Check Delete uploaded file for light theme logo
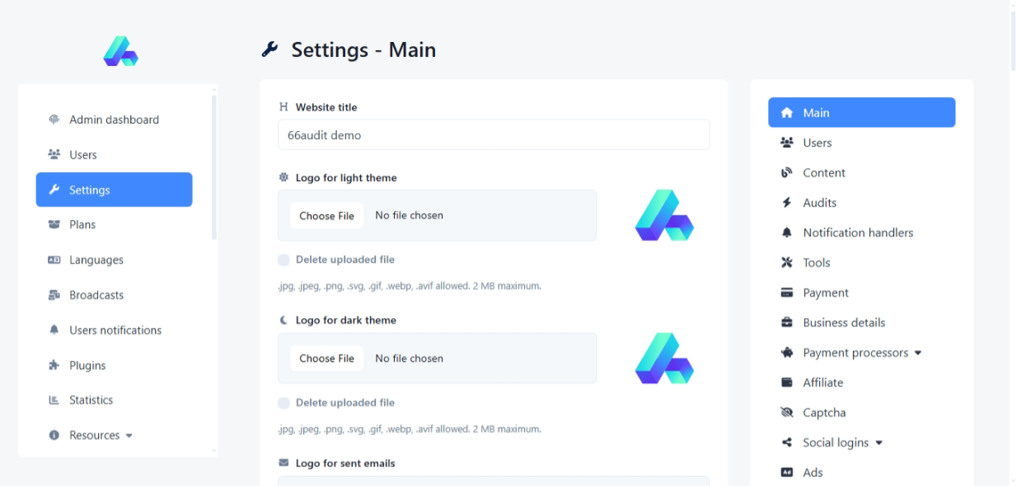 tap(284, 260)
